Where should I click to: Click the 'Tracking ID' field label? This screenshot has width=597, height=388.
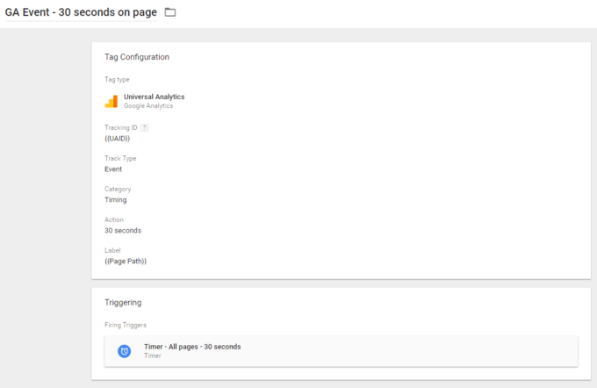tap(121, 127)
